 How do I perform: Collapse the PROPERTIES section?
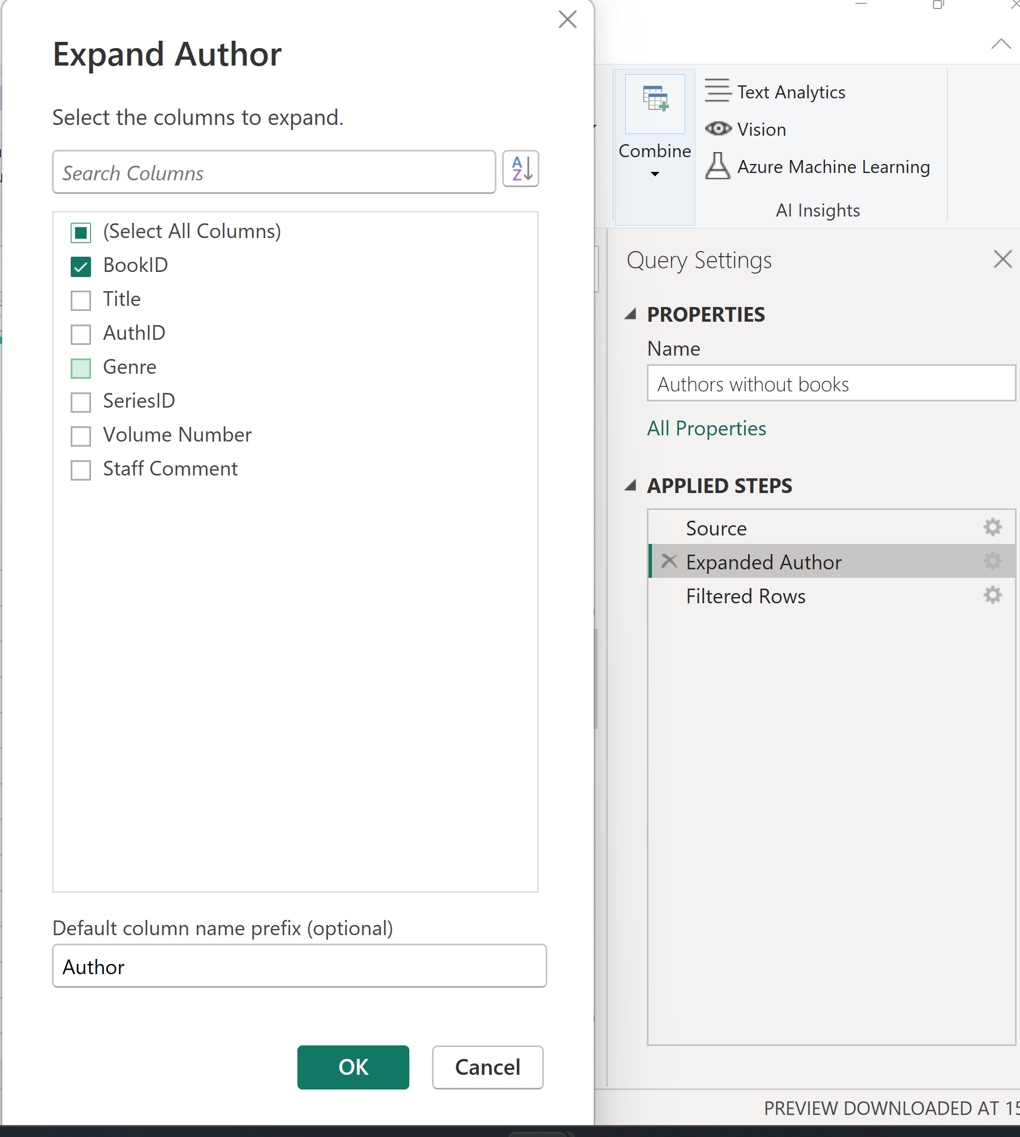click(631, 314)
